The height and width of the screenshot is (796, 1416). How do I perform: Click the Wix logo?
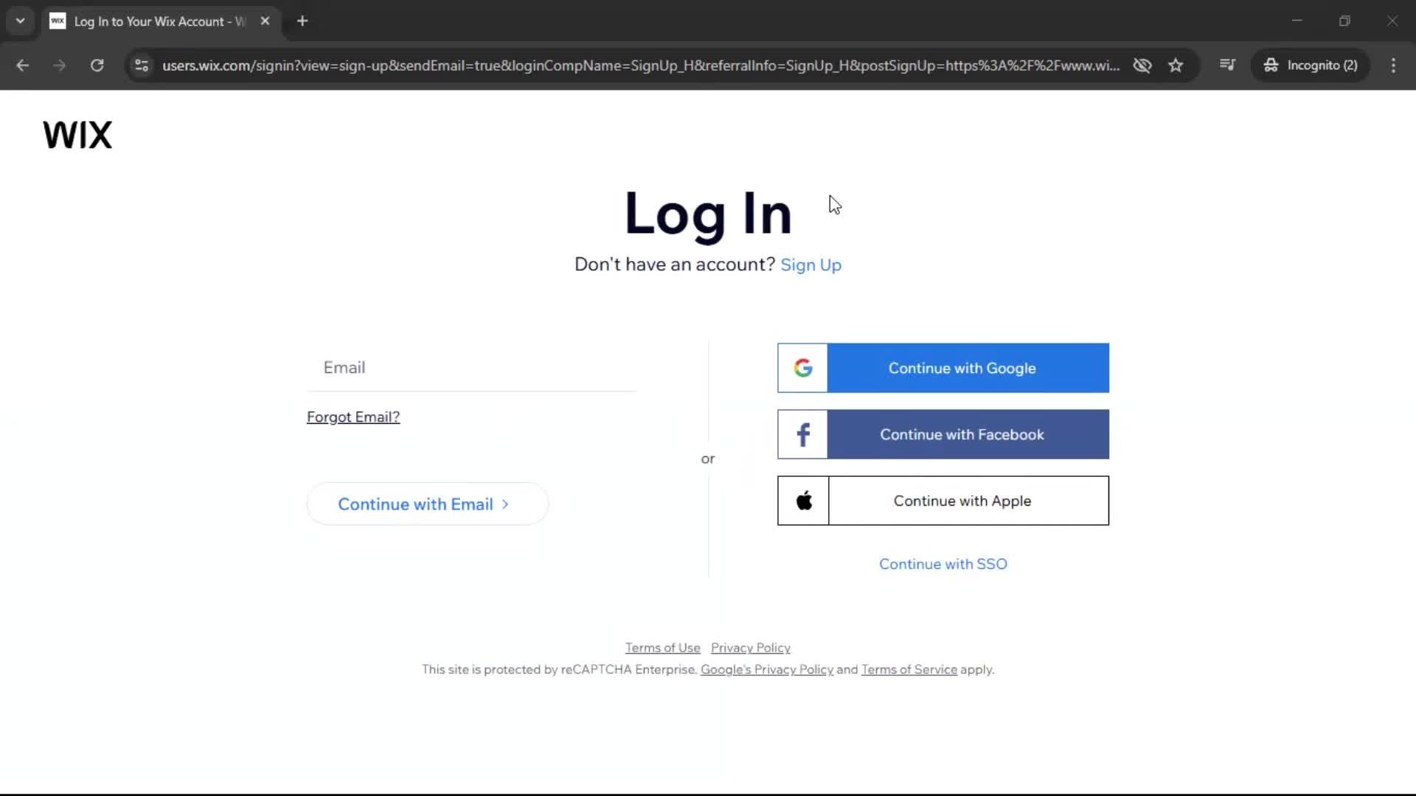click(77, 136)
